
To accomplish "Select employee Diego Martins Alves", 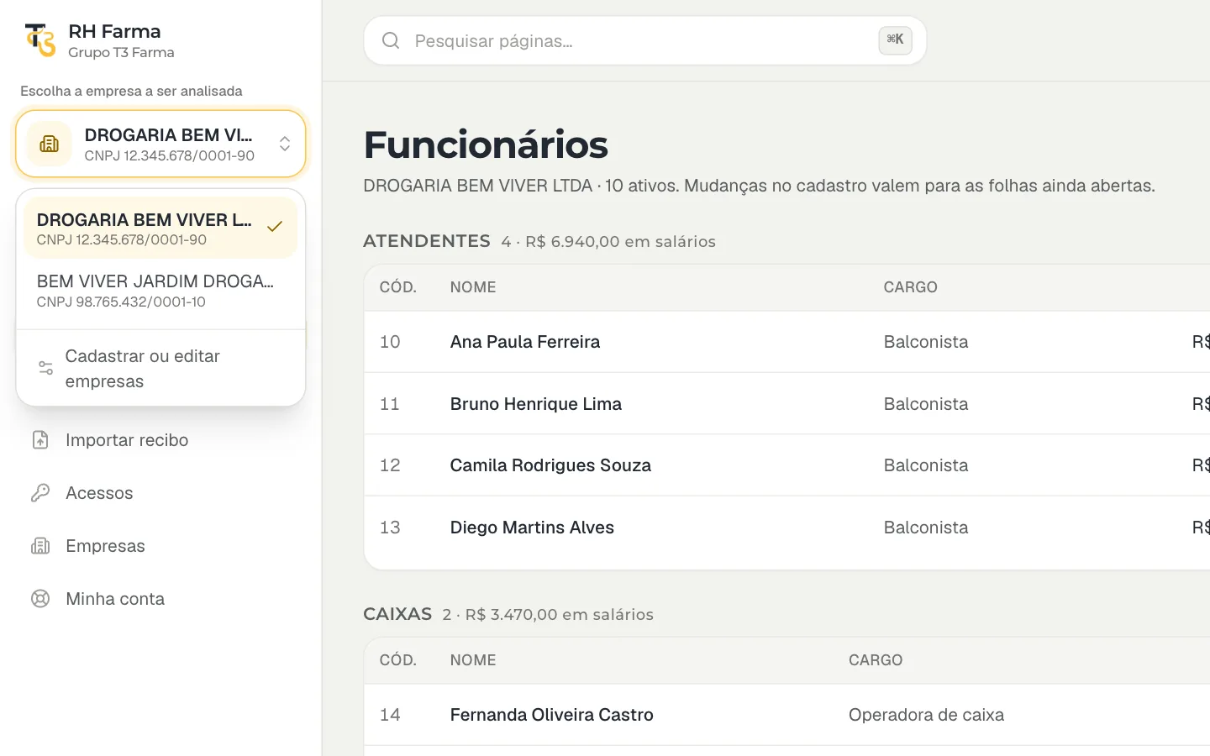I will [x=532, y=528].
